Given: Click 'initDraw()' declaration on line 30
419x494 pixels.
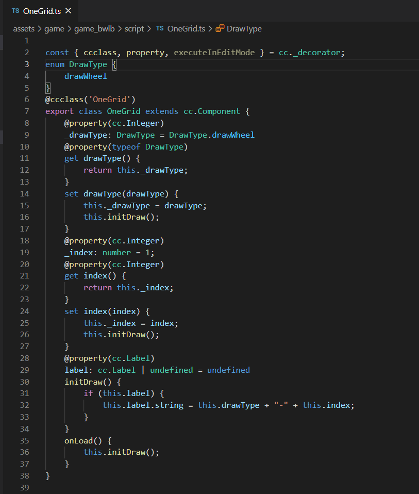Looking at the screenshot, I should point(88,382).
